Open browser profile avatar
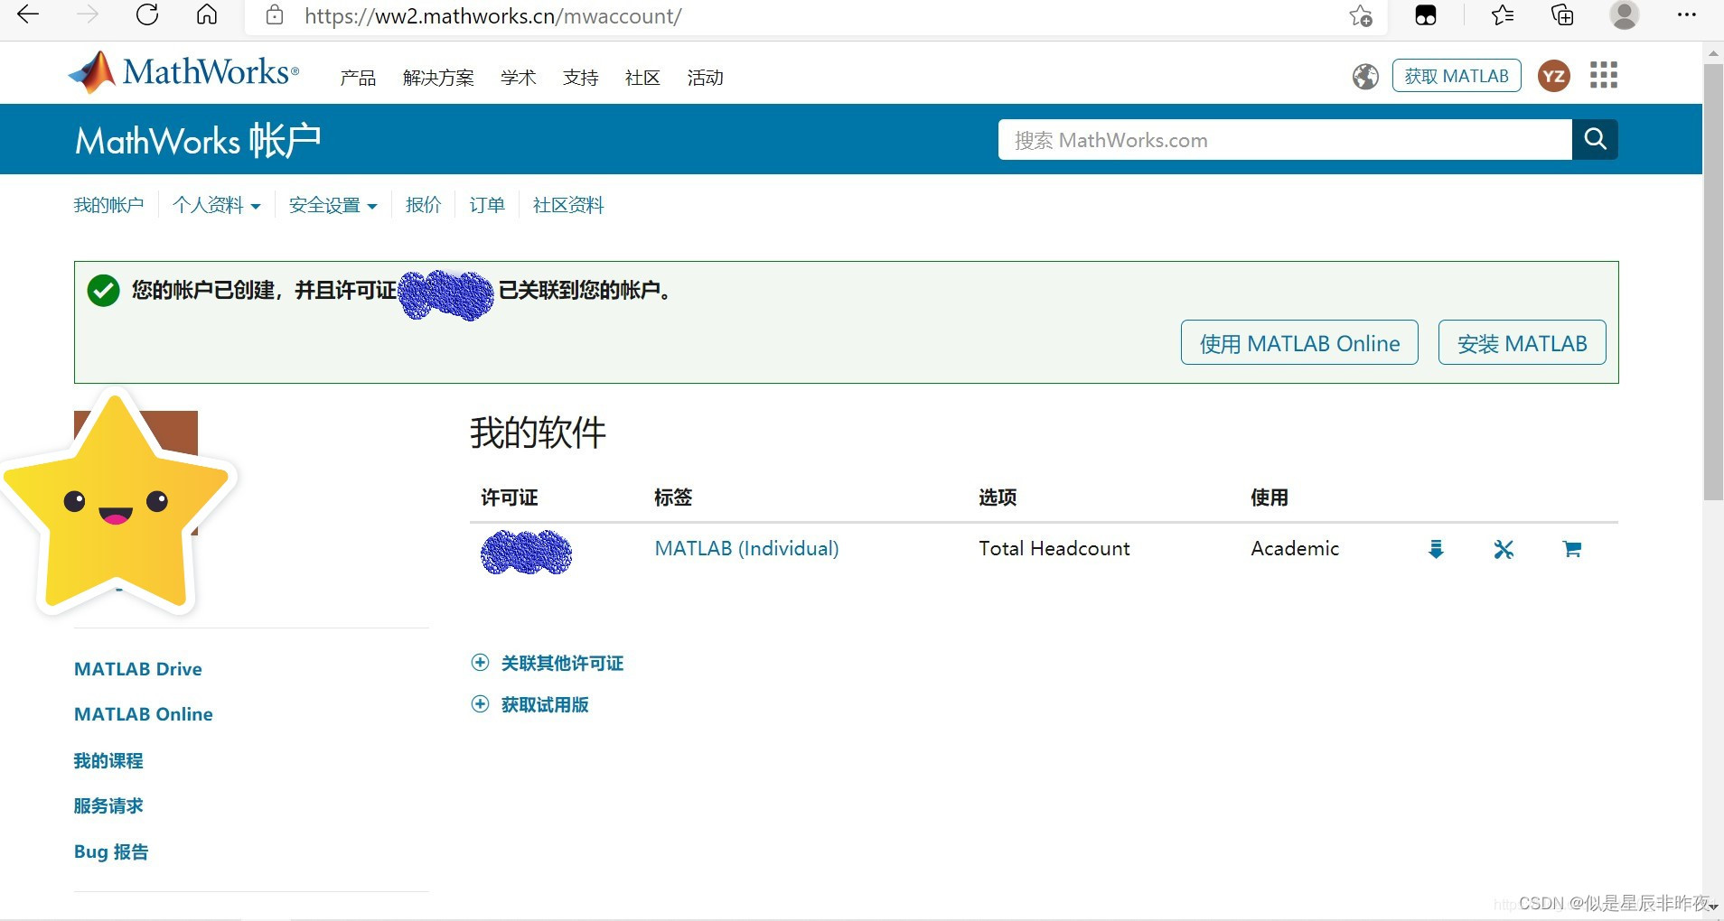Screen dimensions: 1724x921 [x=1624, y=15]
